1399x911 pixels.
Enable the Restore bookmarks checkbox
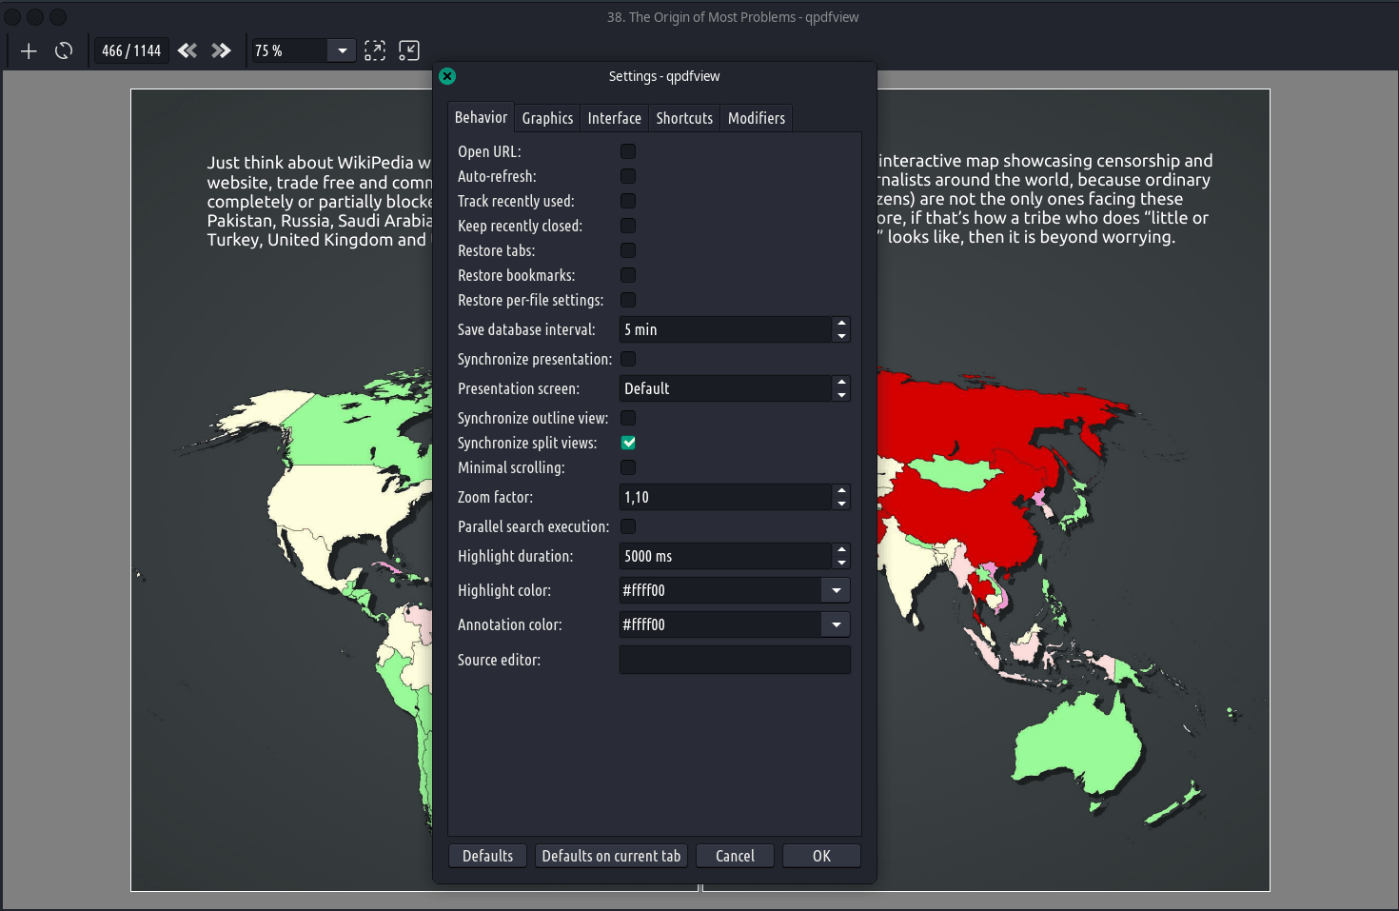click(628, 275)
